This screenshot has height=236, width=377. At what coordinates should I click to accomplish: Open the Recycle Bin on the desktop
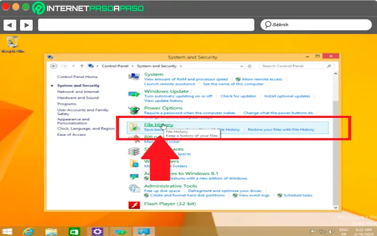click(12, 44)
